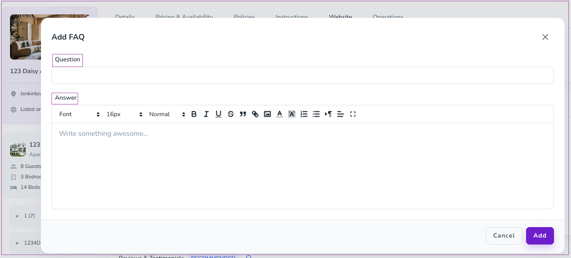Click the Answer field label
The width and height of the screenshot is (571, 258).
(66, 98)
